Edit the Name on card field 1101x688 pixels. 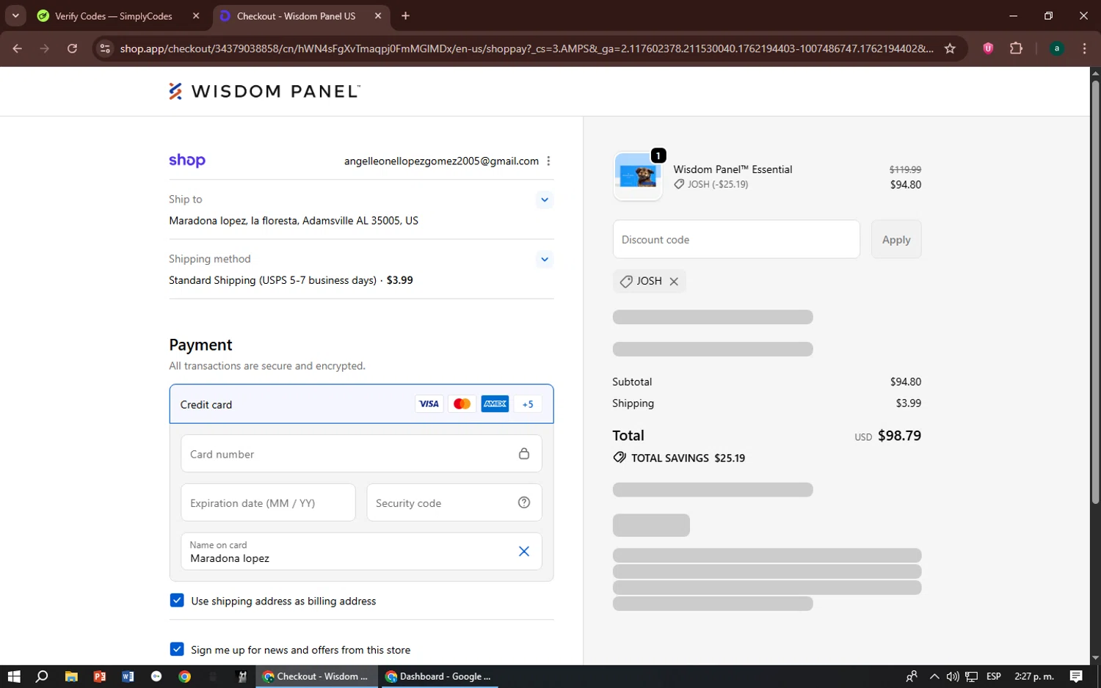[x=361, y=552]
